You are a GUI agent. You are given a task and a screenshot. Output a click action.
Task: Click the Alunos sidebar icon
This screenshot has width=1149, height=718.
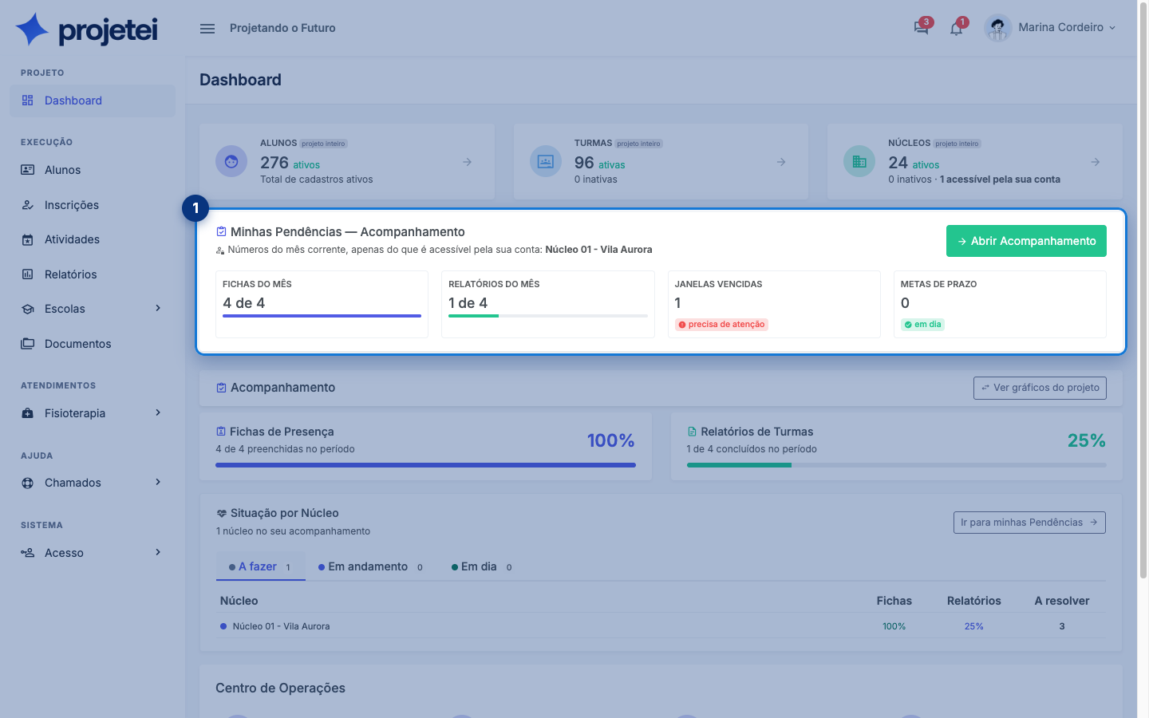[x=28, y=170]
